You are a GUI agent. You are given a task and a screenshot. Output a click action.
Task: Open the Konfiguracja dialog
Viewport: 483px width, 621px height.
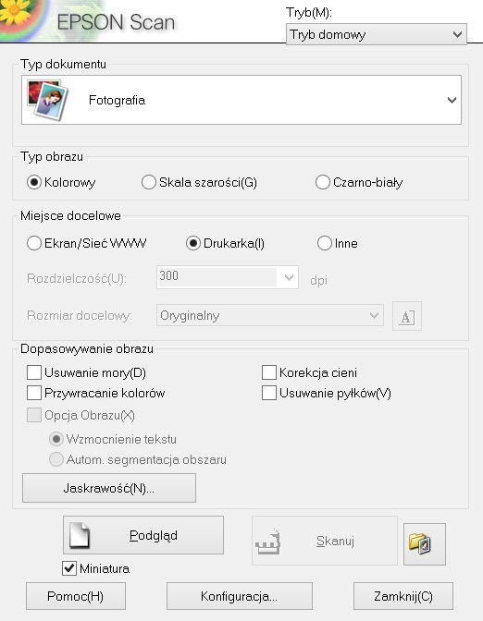pyautogui.click(x=239, y=596)
